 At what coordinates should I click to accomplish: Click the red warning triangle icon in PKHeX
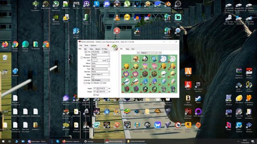click(x=108, y=45)
